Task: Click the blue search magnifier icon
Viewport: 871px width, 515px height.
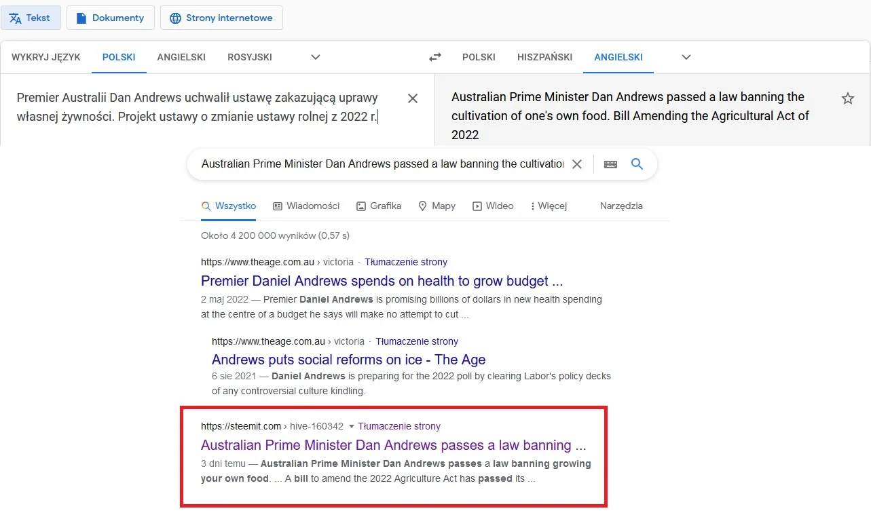Action: [x=637, y=164]
